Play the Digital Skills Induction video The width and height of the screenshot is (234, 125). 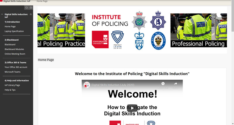coord(132,108)
